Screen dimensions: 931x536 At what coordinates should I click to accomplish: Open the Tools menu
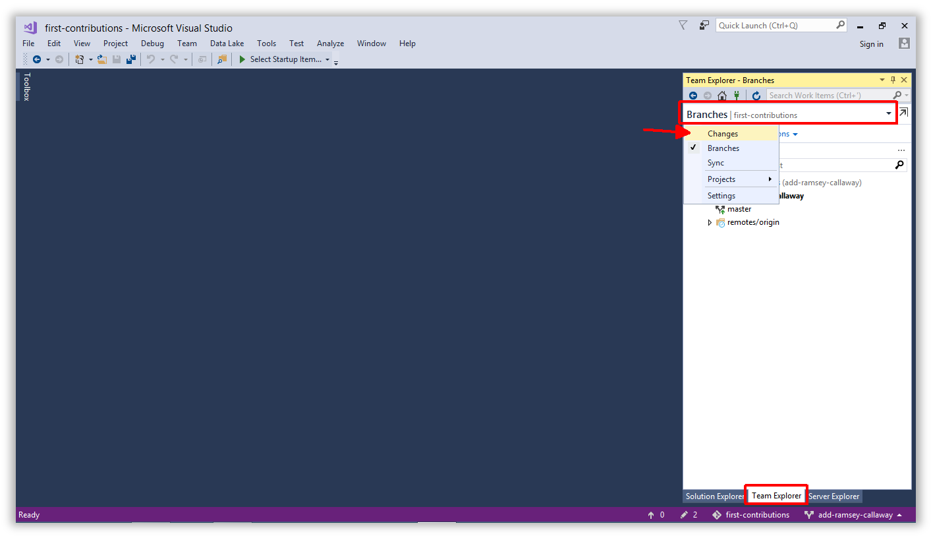tap(266, 44)
